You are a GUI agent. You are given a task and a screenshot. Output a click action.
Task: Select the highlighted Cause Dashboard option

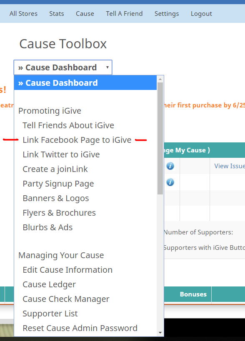pyautogui.click(x=85, y=83)
